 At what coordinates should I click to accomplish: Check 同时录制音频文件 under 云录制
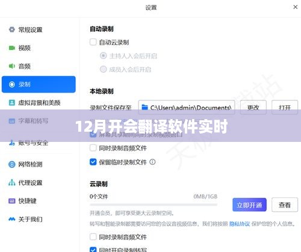(93, 237)
